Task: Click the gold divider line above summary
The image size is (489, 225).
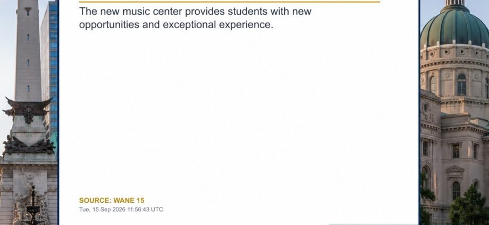Action: tap(230, 2)
